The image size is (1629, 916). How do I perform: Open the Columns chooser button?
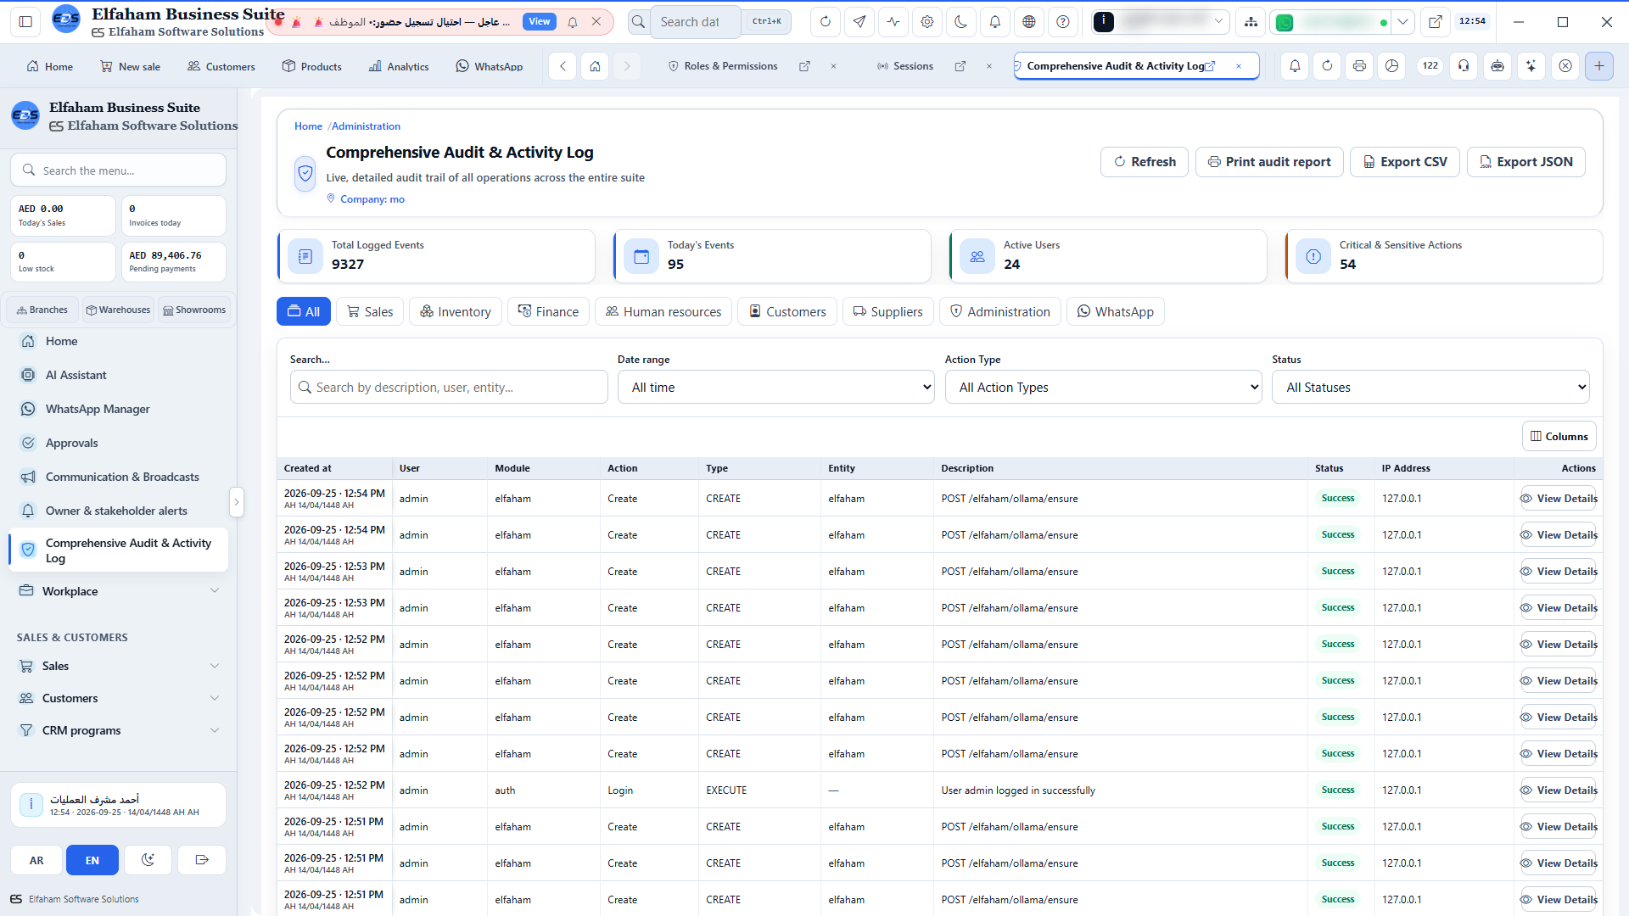pos(1559,437)
